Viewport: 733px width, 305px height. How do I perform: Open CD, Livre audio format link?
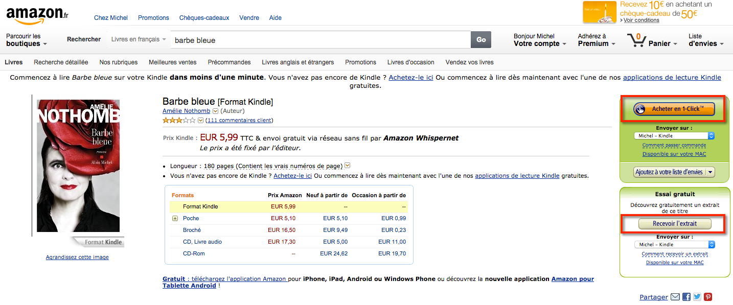(x=202, y=242)
